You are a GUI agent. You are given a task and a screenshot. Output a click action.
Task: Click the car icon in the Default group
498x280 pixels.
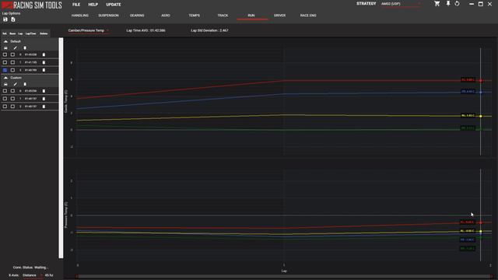(5, 48)
